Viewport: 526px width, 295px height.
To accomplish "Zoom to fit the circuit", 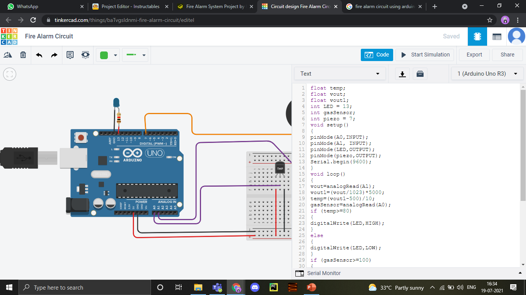I will tap(10, 74).
